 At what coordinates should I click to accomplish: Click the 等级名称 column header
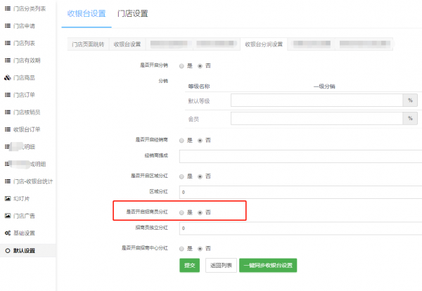coord(199,86)
